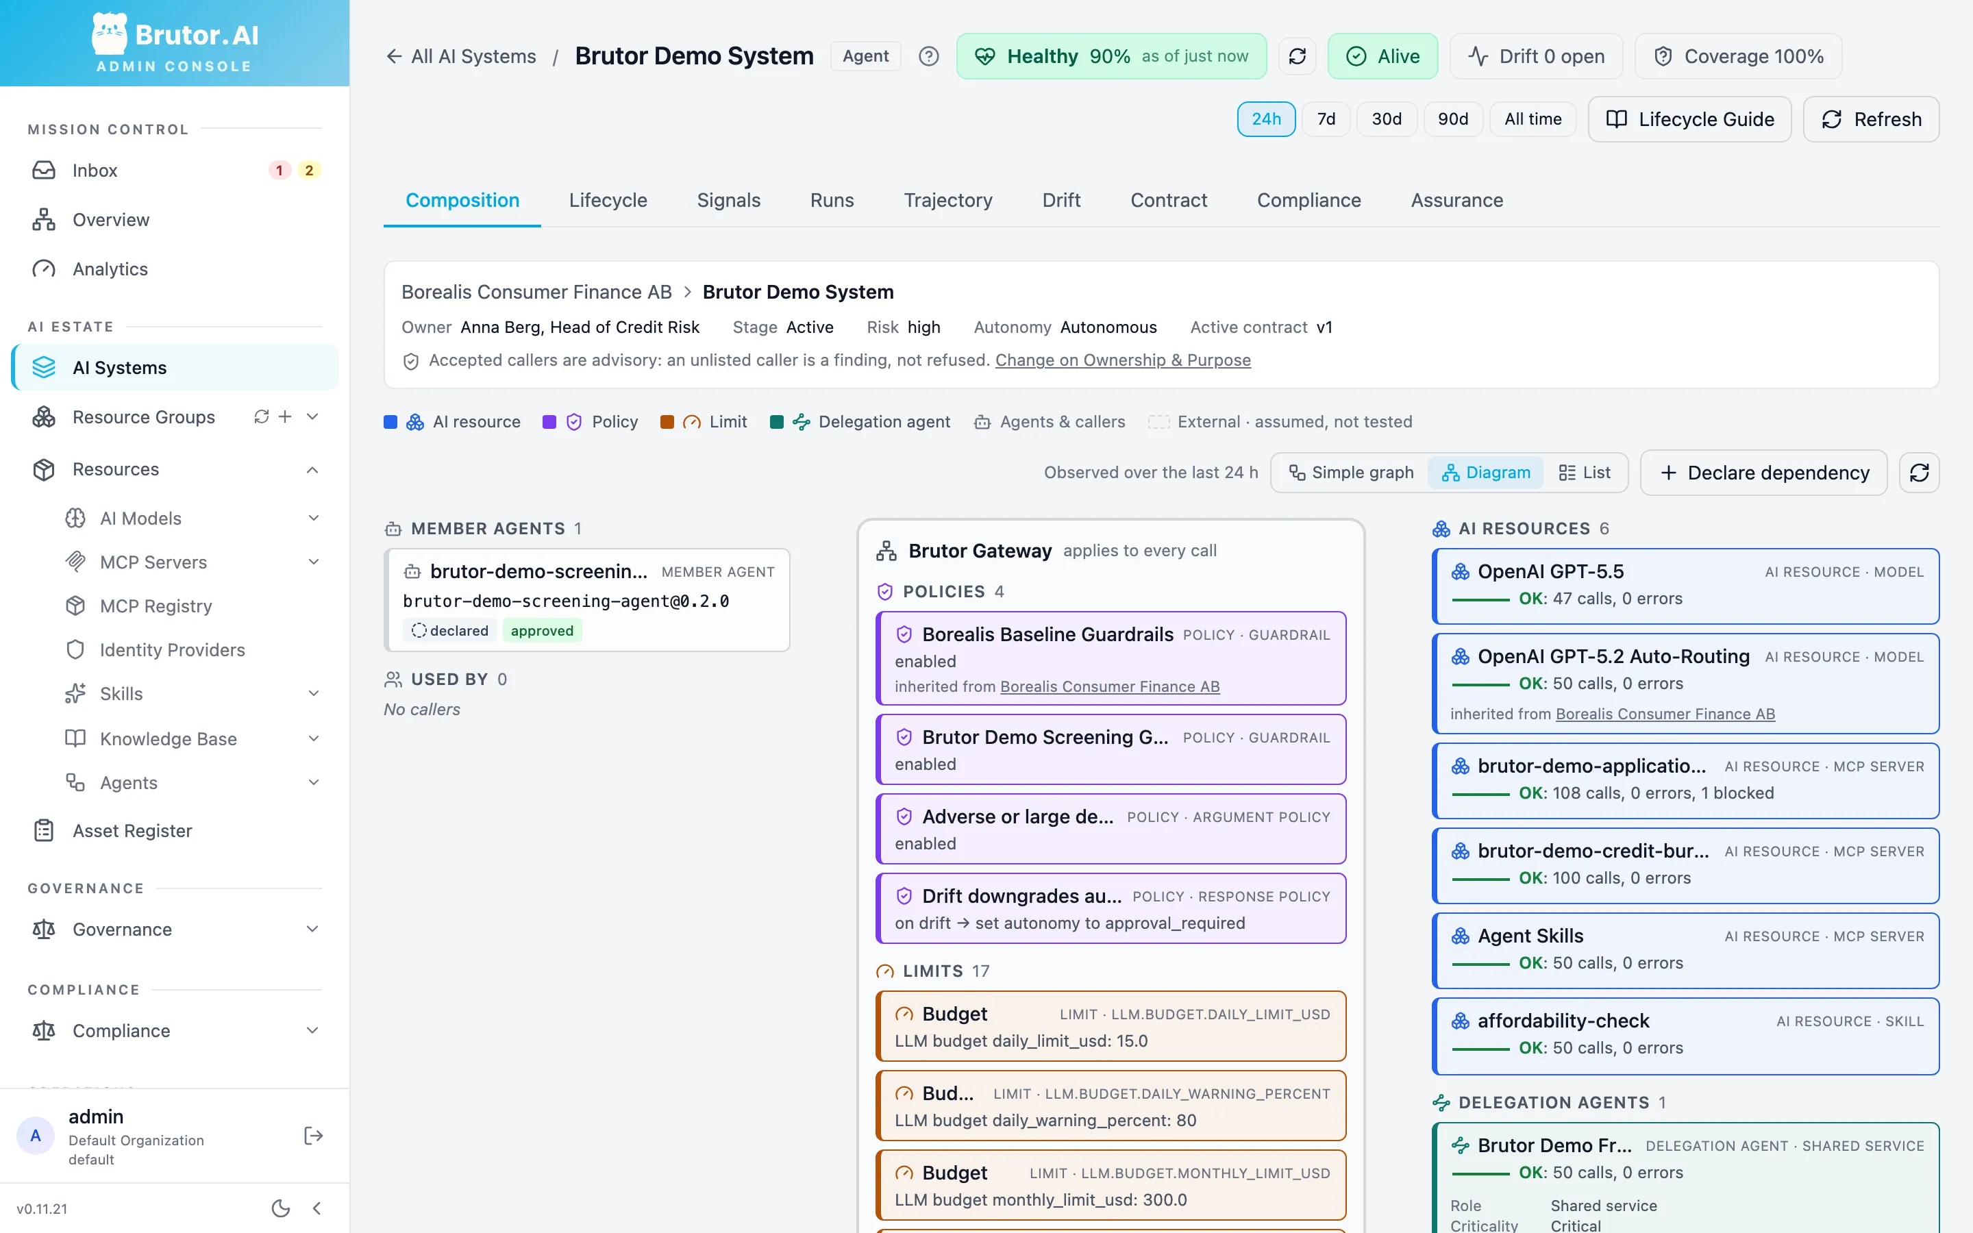Screen dimensions: 1973x1233
Task: Open Analytics from Mission Control
Action: pos(175,269)
